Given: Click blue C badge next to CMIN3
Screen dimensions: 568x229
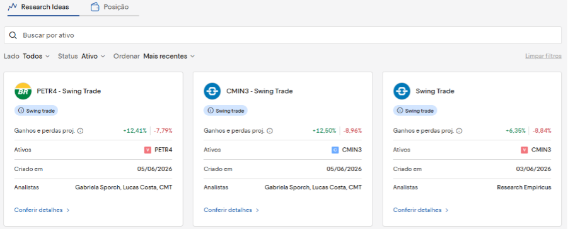Looking at the screenshot, I should coord(335,150).
